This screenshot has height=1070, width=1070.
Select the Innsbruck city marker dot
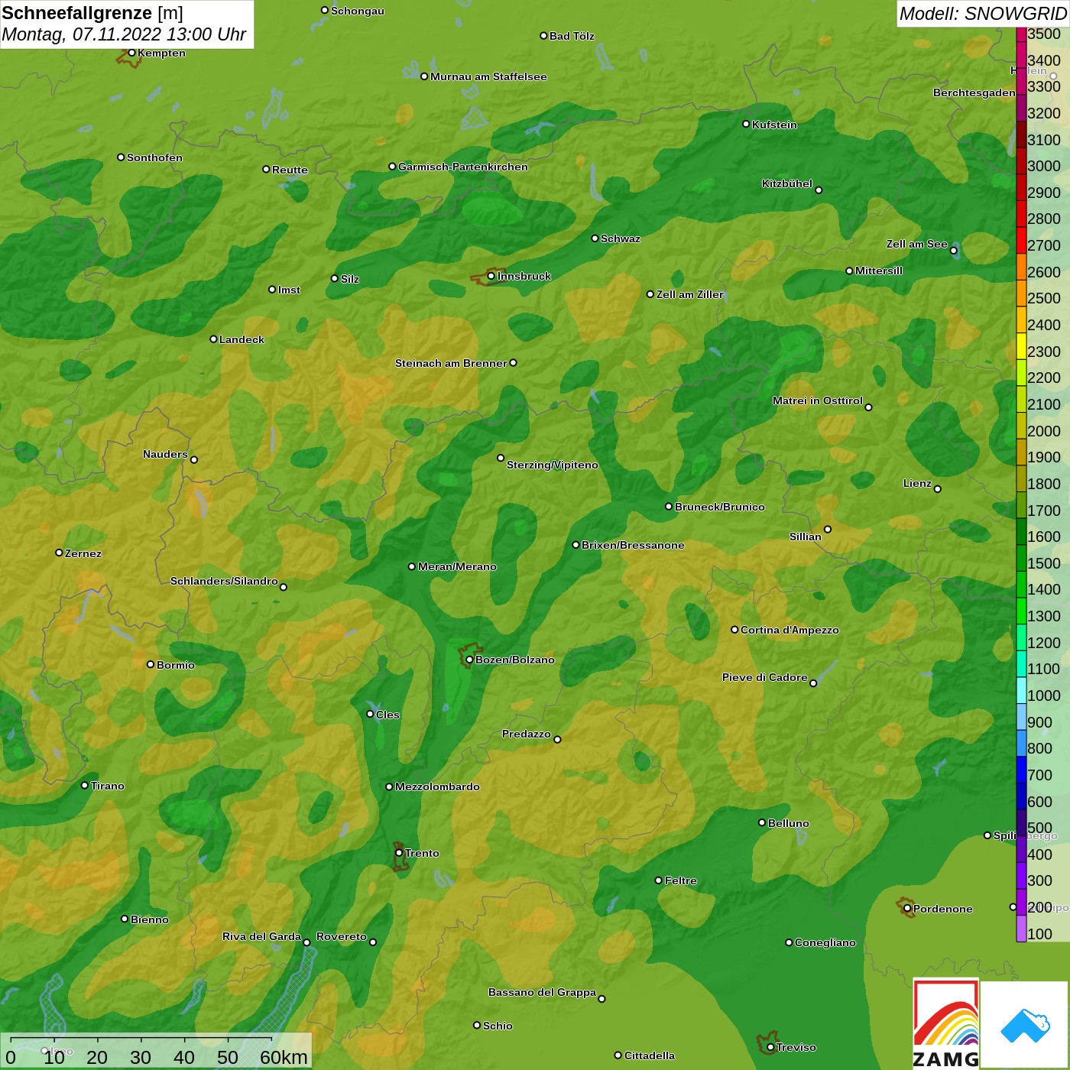click(491, 276)
